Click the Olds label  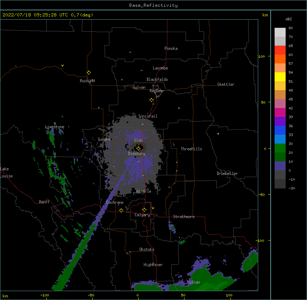click(138, 140)
